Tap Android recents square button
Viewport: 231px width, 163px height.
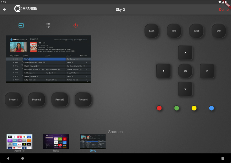pos(223,158)
